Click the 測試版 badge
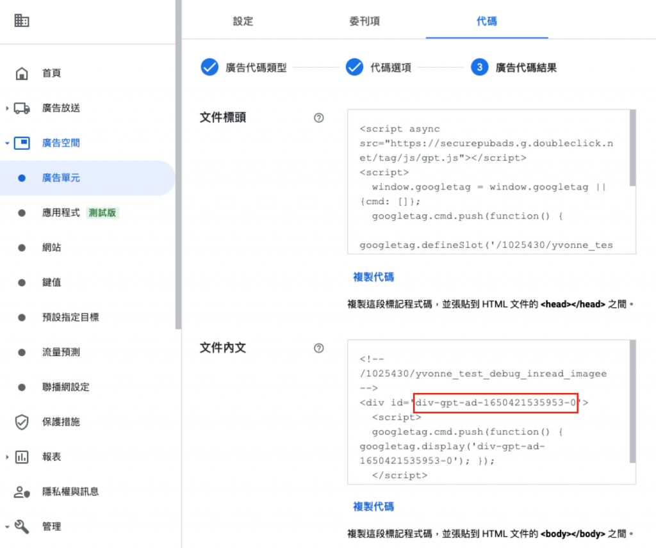 click(x=102, y=213)
